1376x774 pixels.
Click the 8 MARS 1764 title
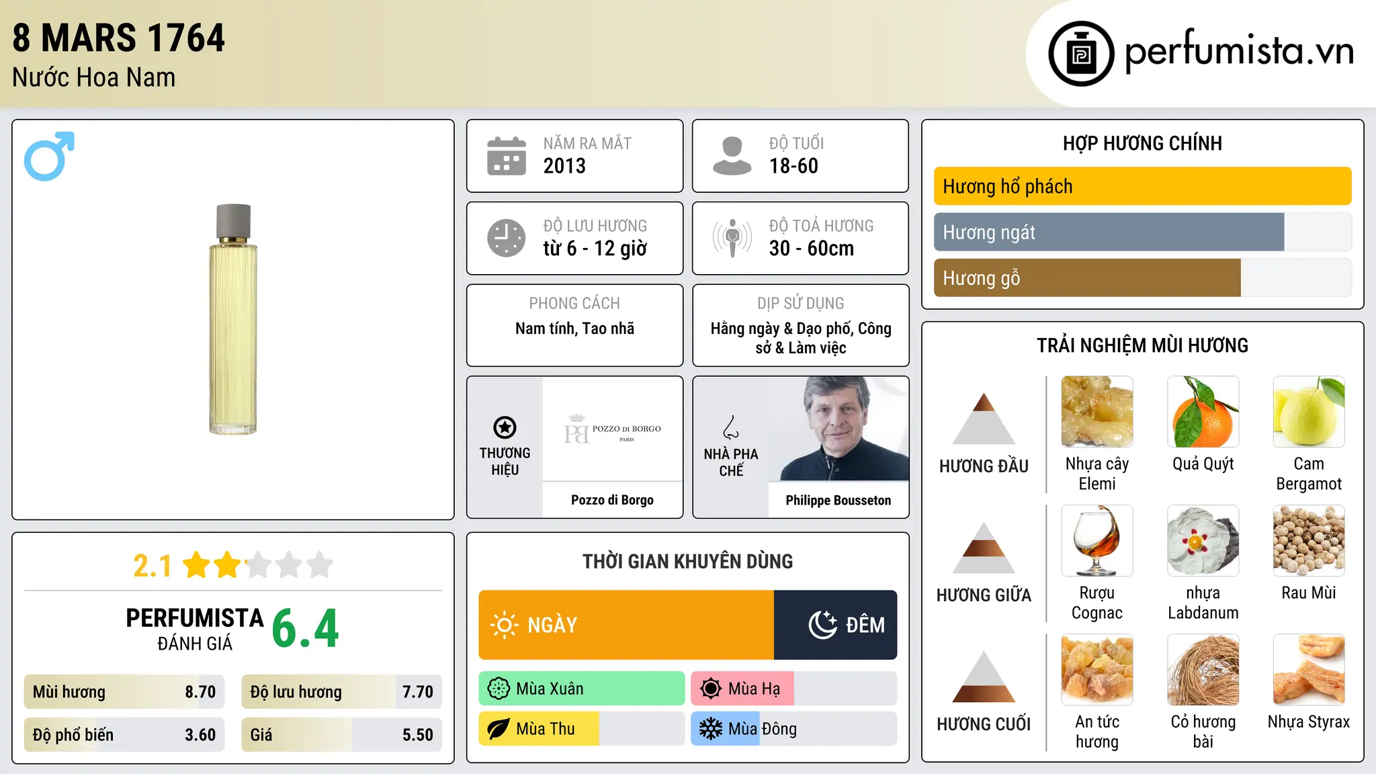pos(119,38)
